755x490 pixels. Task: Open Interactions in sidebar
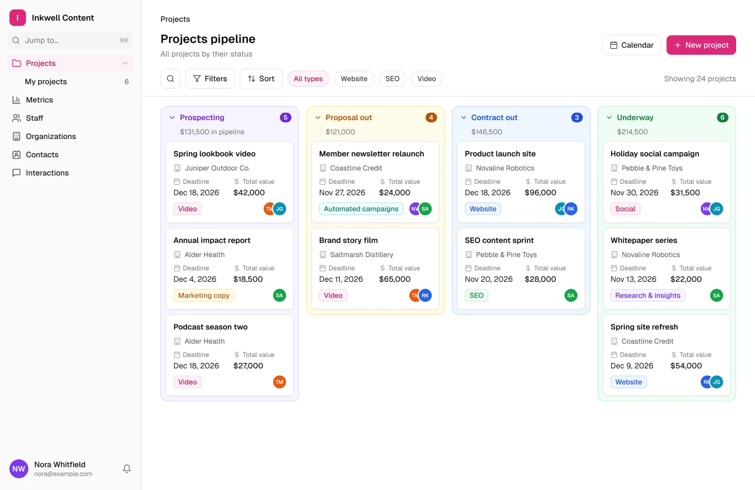71,173
